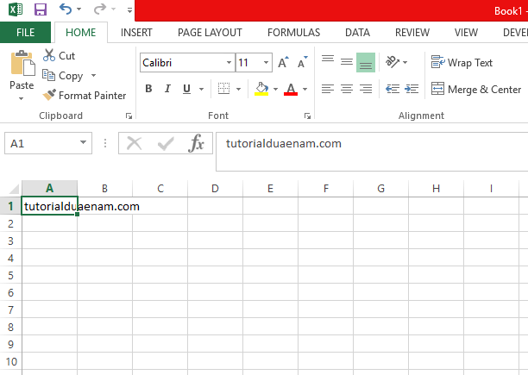Screen dimensions: 528x375
Task: Open Copy dropdown arrow
Action: point(94,75)
